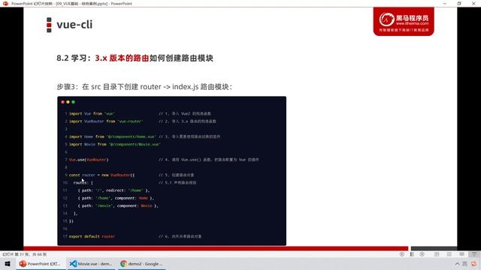Advance to next slide using status bar arrow
The image size is (481, 270).
pos(422,254)
